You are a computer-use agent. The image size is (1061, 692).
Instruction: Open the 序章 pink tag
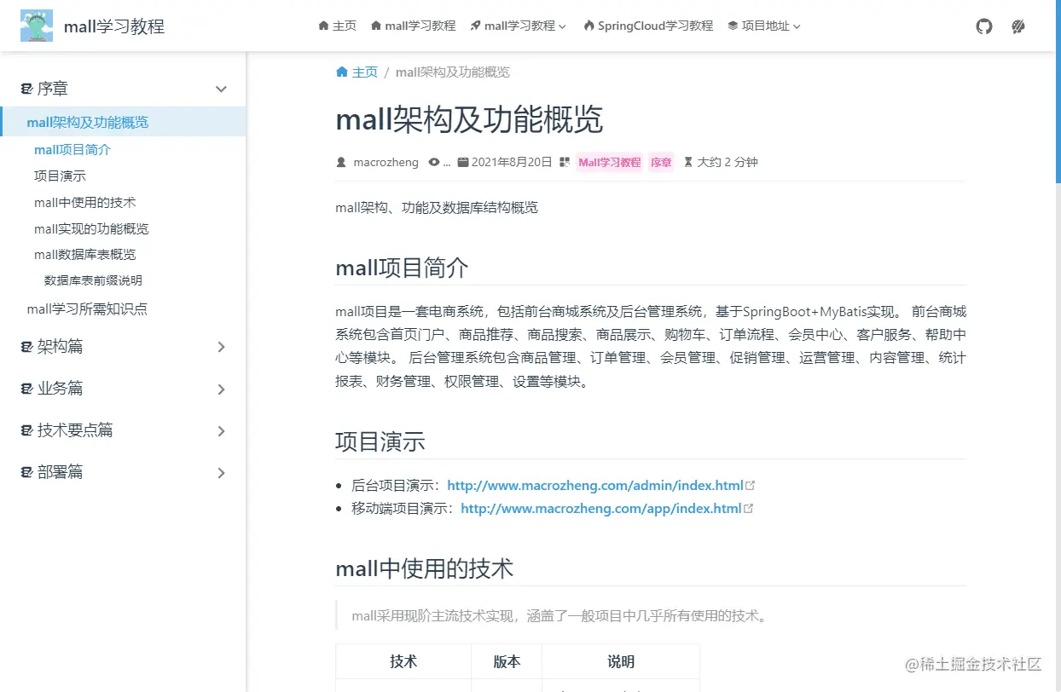click(x=661, y=162)
